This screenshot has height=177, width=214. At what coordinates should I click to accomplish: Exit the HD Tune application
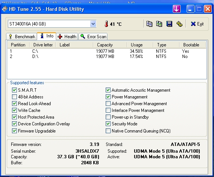coord(197,24)
